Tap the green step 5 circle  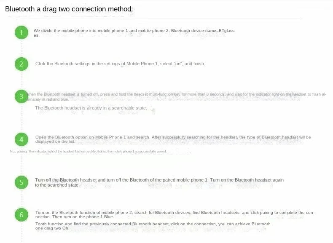coord(21,182)
